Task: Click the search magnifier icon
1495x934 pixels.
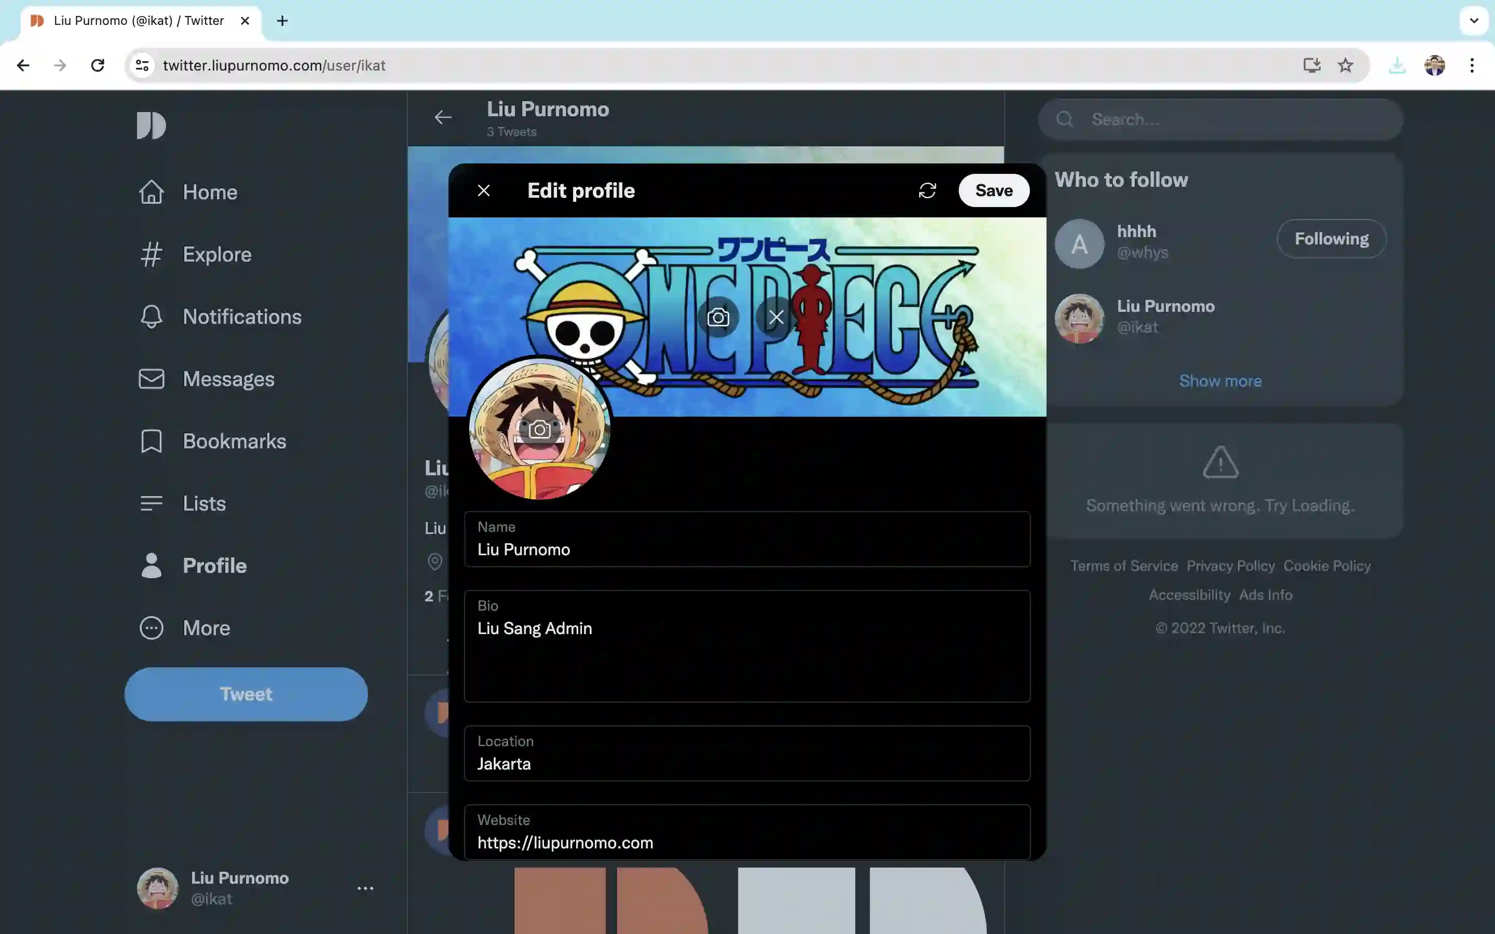Action: click(x=1065, y=119)
